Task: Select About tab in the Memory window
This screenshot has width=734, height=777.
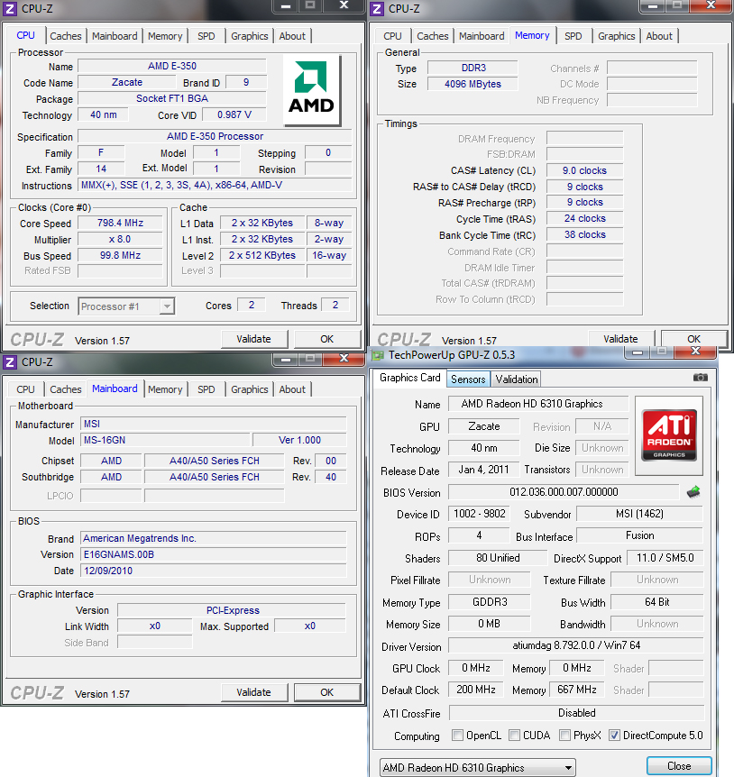Action: (658, 36)
